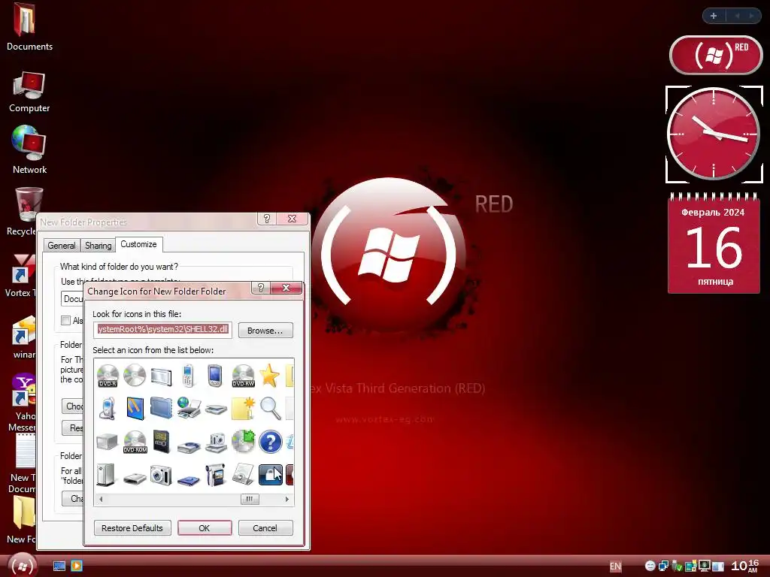Open help in Change Icon dialog

pos(261,288)
